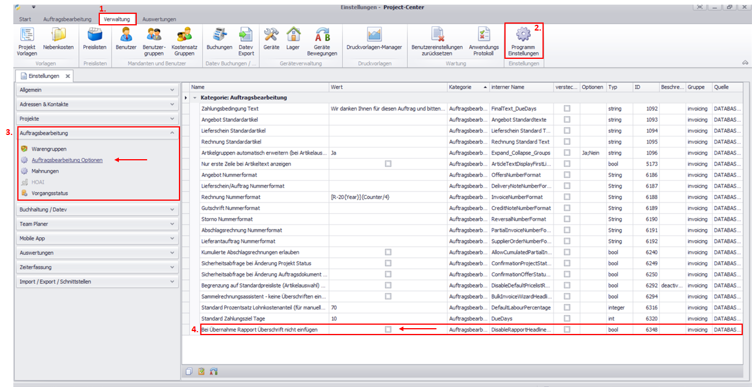Open Projekt Vorlagen in the ribbon
The image size is (752, 387).
(27, 36)
